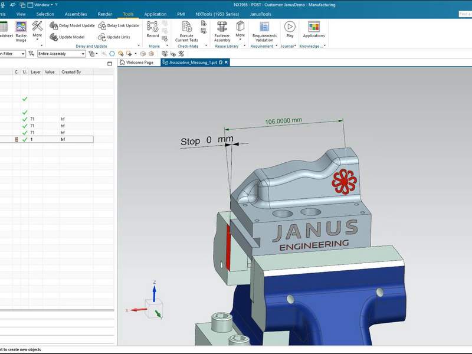Close the Assoziative_Messung_1.prt tab
472x354 pixels.
(x=227, y=63)
